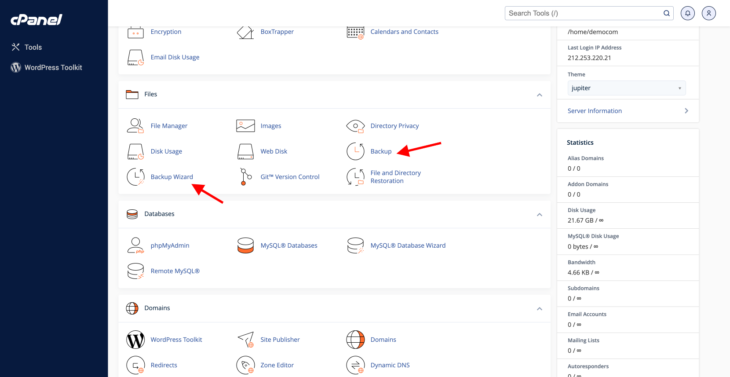Click the Zone Editor icon
This screenshot has height=377, width=730.
245,365
